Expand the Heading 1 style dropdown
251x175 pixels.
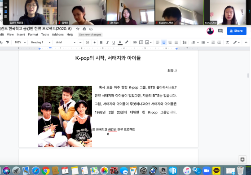40,42
